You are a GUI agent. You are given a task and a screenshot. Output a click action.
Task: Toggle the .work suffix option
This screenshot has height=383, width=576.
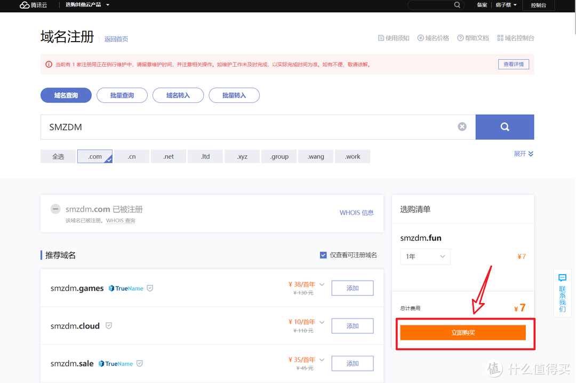tap(353, 156)
